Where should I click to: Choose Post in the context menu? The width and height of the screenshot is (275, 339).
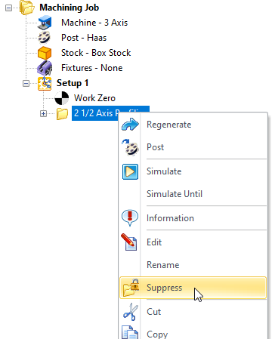[155, 147]
